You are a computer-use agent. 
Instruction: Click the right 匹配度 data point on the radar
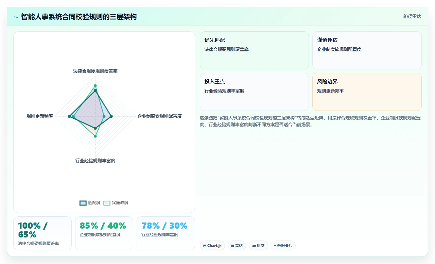click(111, 116)
